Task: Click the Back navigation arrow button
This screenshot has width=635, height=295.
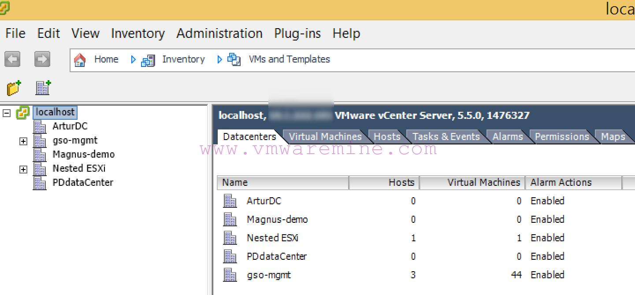Action: pos(12,59)
